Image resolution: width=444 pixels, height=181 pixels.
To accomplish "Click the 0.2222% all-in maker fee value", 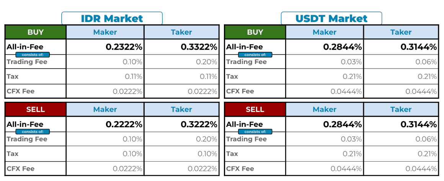I will tap(124, 125).
